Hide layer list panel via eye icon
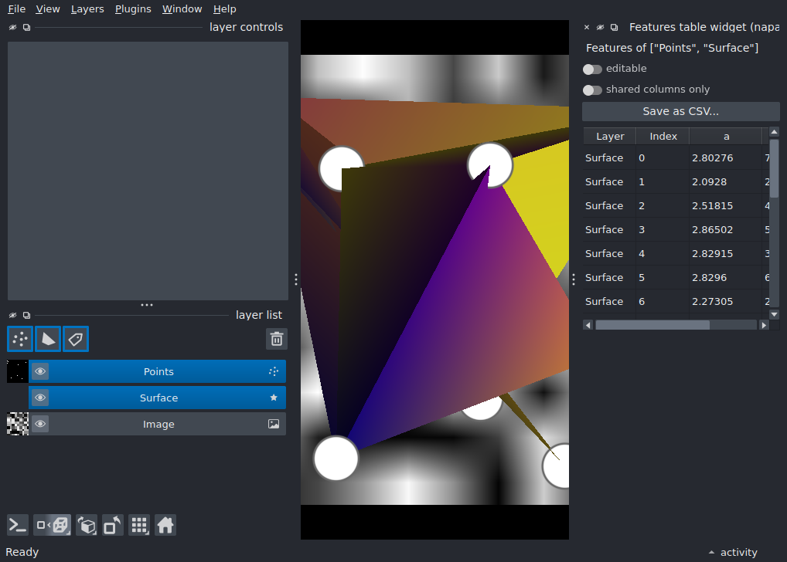 (x=13, y=315)
